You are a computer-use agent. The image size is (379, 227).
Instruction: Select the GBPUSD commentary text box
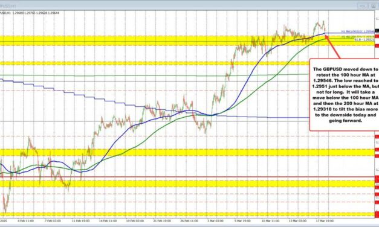pyautogui.click(x=345, y=95)
